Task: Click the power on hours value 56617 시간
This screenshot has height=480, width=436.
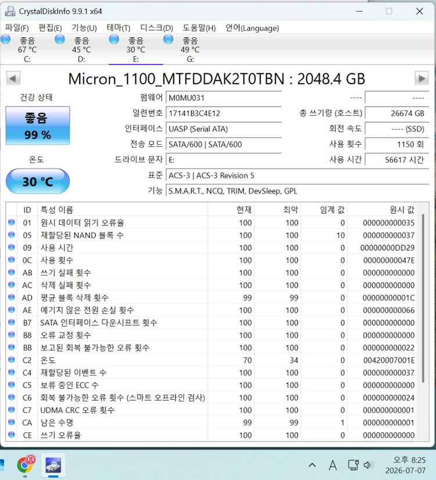Action: 397,160
